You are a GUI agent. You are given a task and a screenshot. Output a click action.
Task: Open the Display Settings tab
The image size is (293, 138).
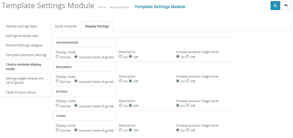[97, 26]
